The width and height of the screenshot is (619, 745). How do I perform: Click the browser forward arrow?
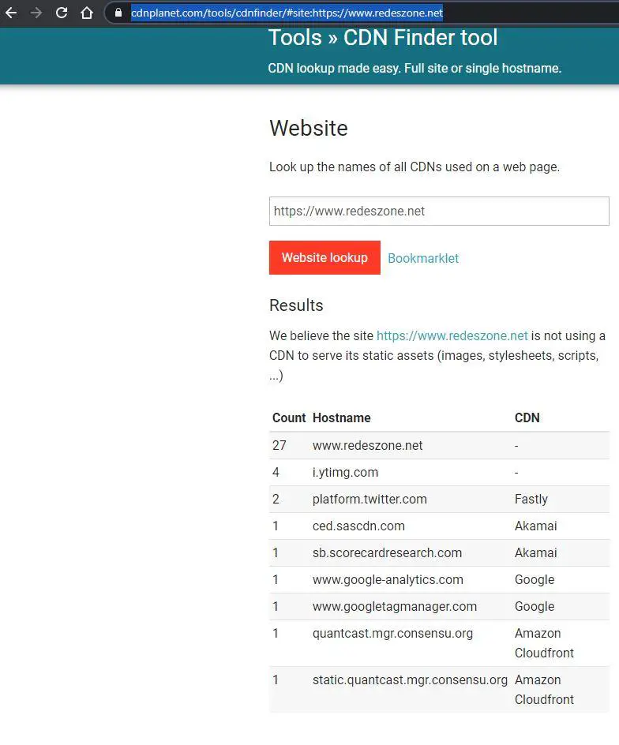[x=36, y=13]
